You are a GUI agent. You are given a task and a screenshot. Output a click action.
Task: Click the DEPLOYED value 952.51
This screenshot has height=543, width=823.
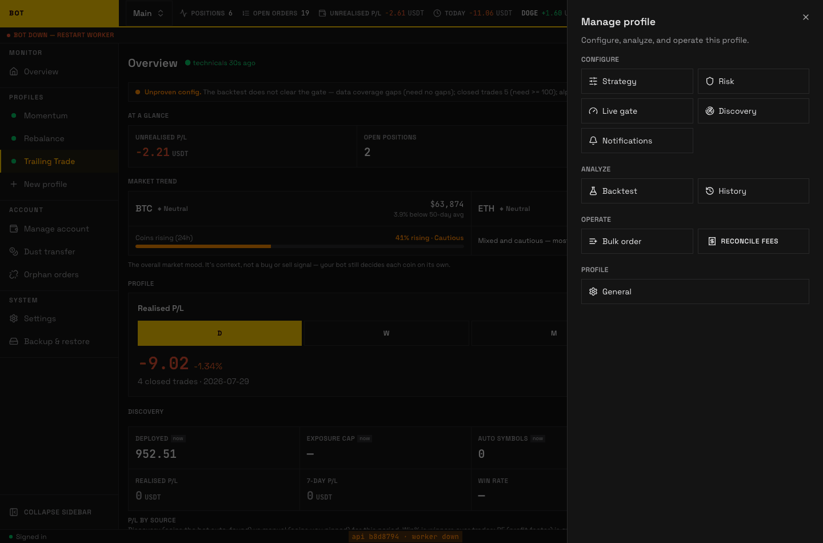[x=156, y=454]
